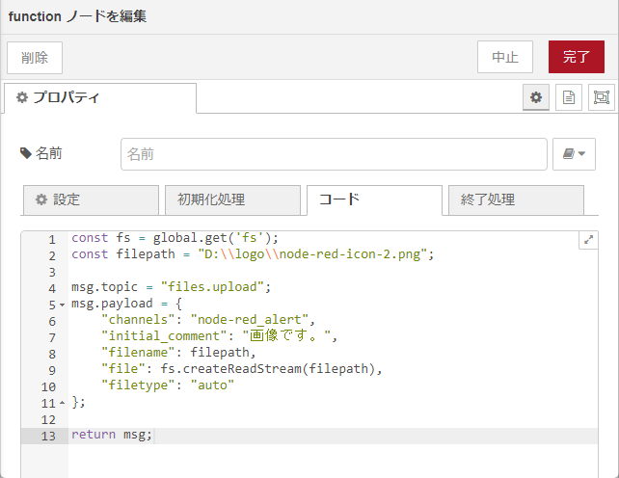Open node appearance settings icon
Image resolution: width=619 pixels, height=478 pixels.
tap(602, 97)
